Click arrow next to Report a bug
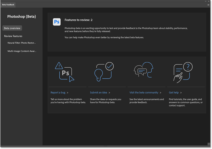Image resolution: width=212 pixels, height=149 pixels. coord(68,93)
